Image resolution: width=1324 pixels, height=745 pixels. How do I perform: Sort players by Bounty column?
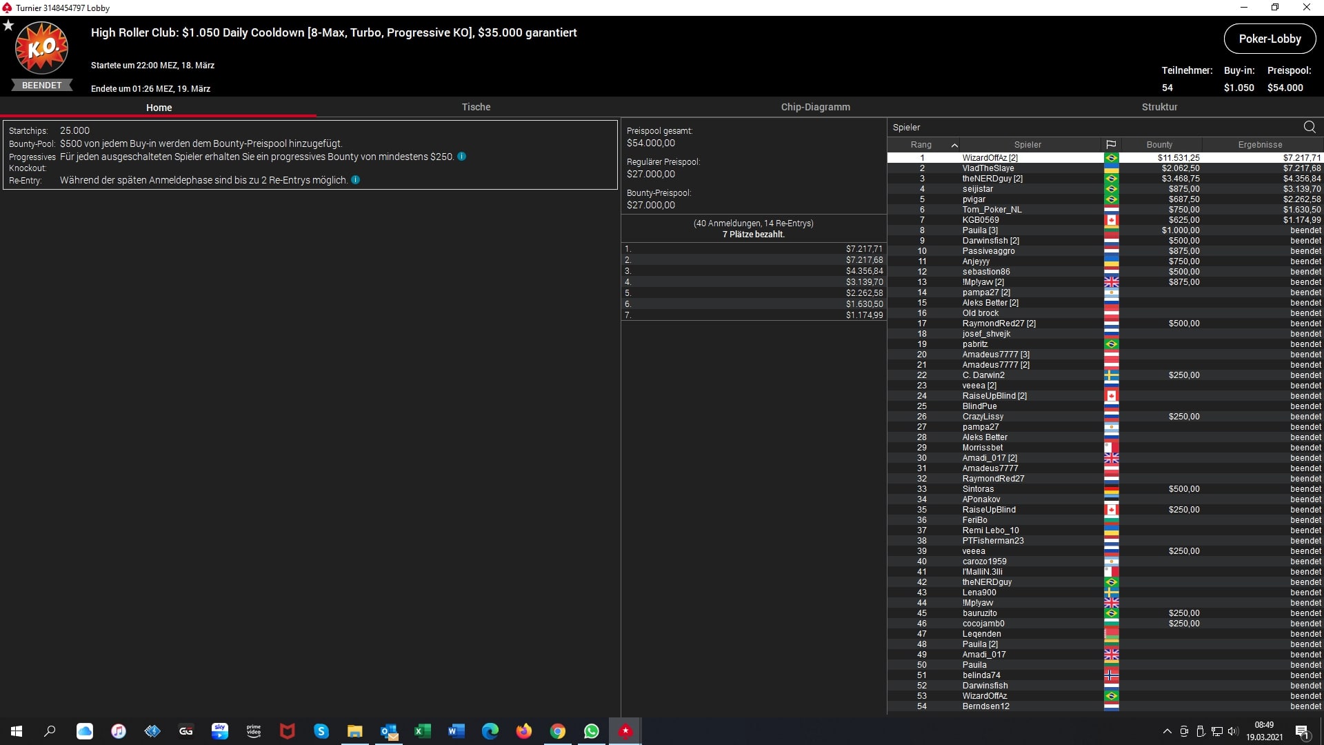(1159, 145)
